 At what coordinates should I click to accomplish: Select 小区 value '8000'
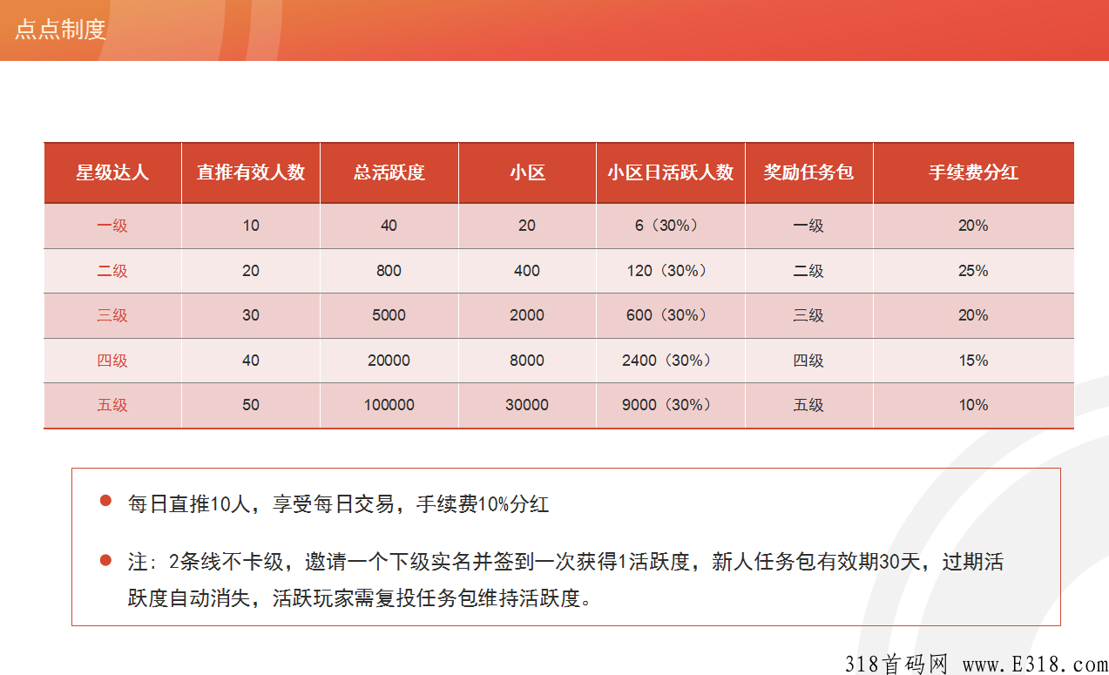coord(527,361)
